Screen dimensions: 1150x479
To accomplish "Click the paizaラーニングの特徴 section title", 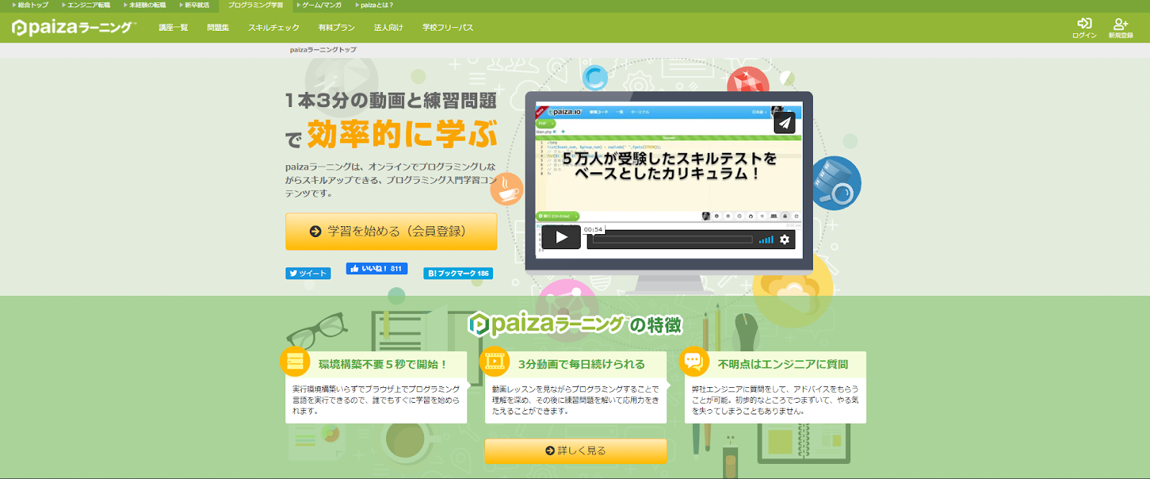I will tap(574, 325).
